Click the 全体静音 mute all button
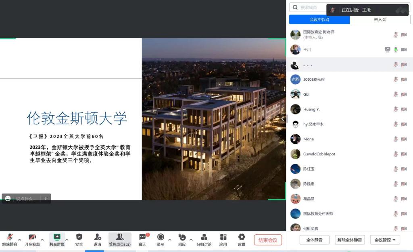The height and width of the screenshot is (252, 413). (315, 240)
